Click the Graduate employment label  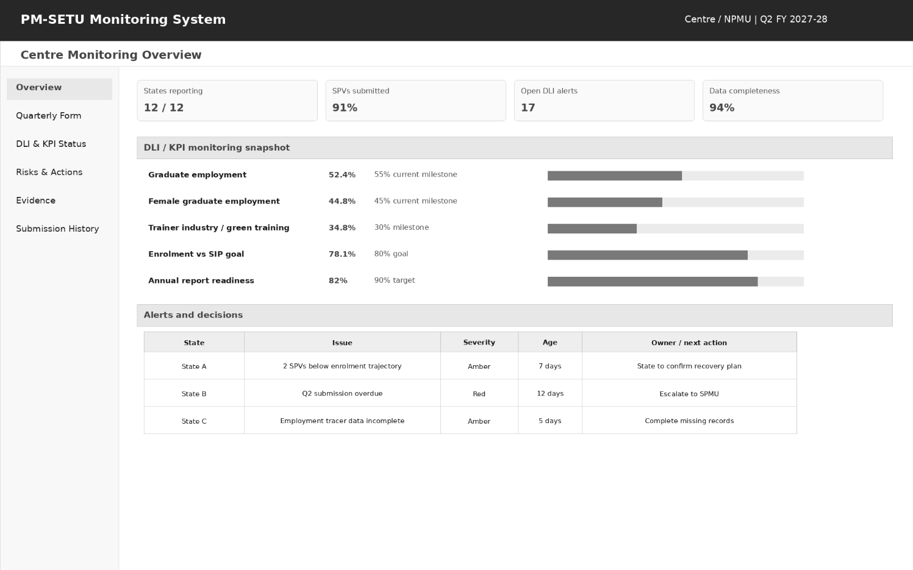(x=197, y=175)
